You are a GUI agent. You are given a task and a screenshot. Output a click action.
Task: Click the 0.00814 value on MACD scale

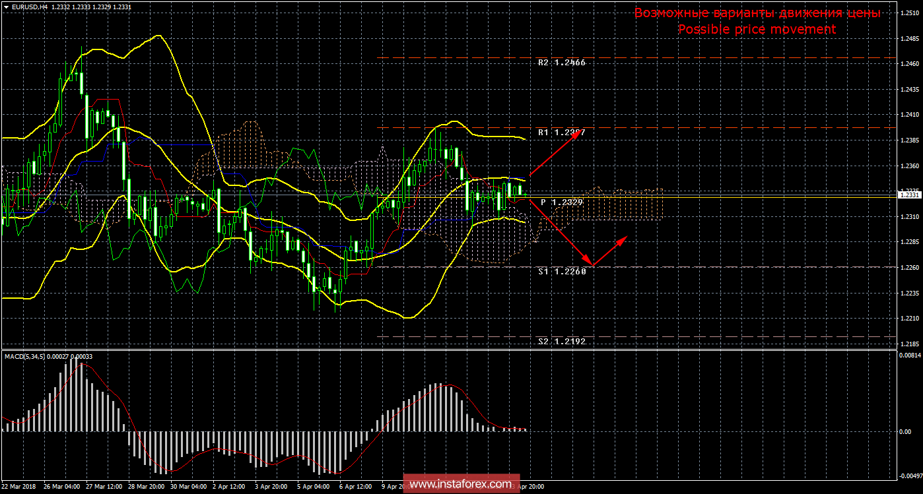(910, 355)
